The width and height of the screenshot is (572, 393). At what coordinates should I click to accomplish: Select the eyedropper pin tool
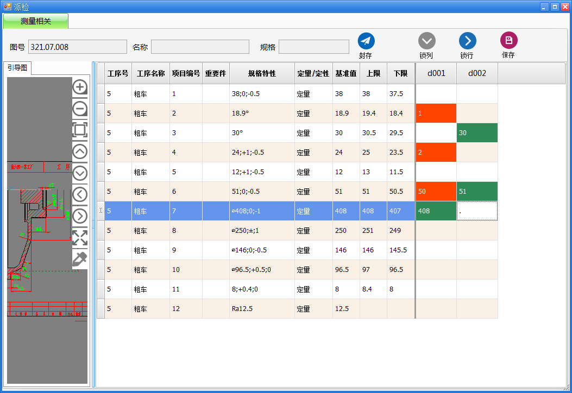pyautogui.click(x=80, y=259)
